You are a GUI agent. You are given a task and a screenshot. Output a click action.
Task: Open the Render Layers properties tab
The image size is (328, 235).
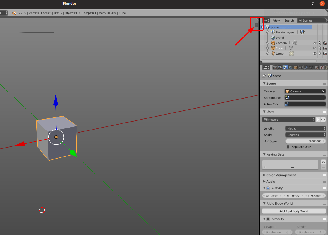point(280,68)
